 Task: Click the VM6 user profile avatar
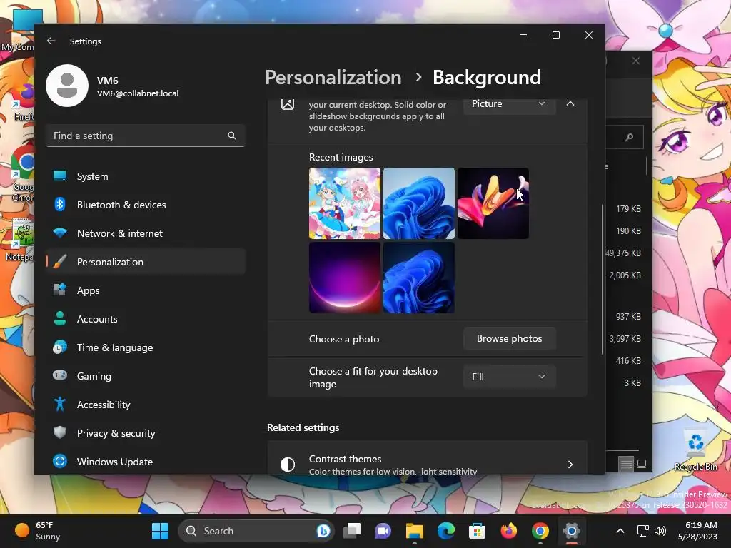67,86
